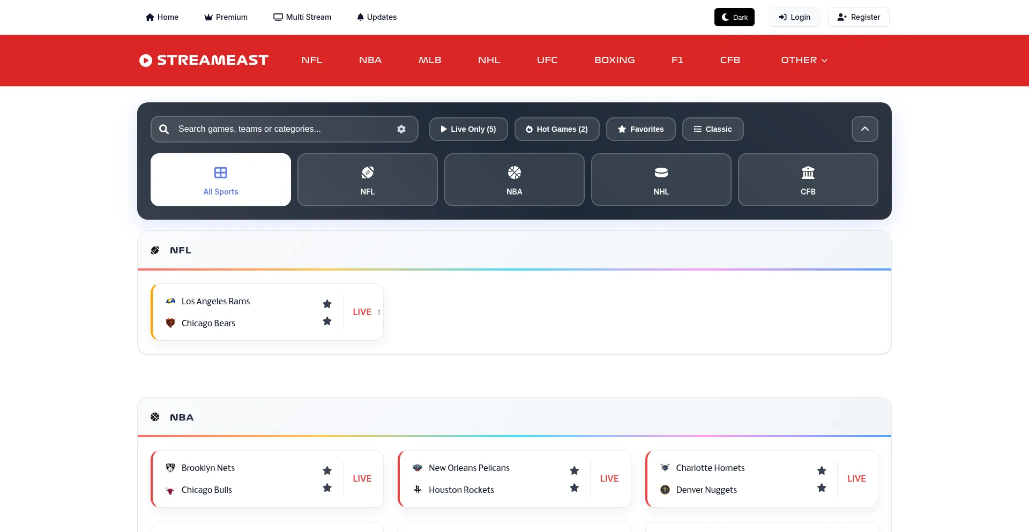Favorite the Brooklyn Nets star
Screen dimensions: 1029x532
[x=327, y=470]
